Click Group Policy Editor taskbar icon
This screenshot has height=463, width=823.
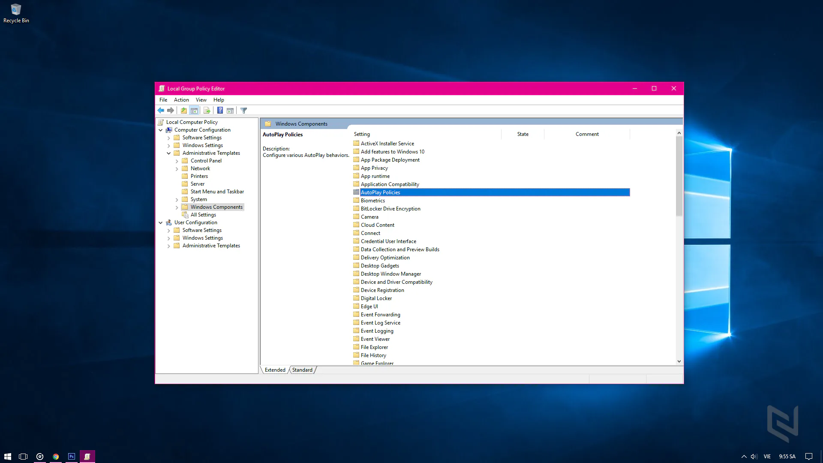87,457
